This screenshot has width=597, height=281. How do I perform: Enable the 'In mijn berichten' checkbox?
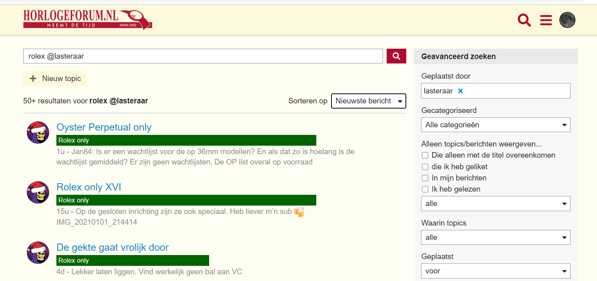(425, 178)
